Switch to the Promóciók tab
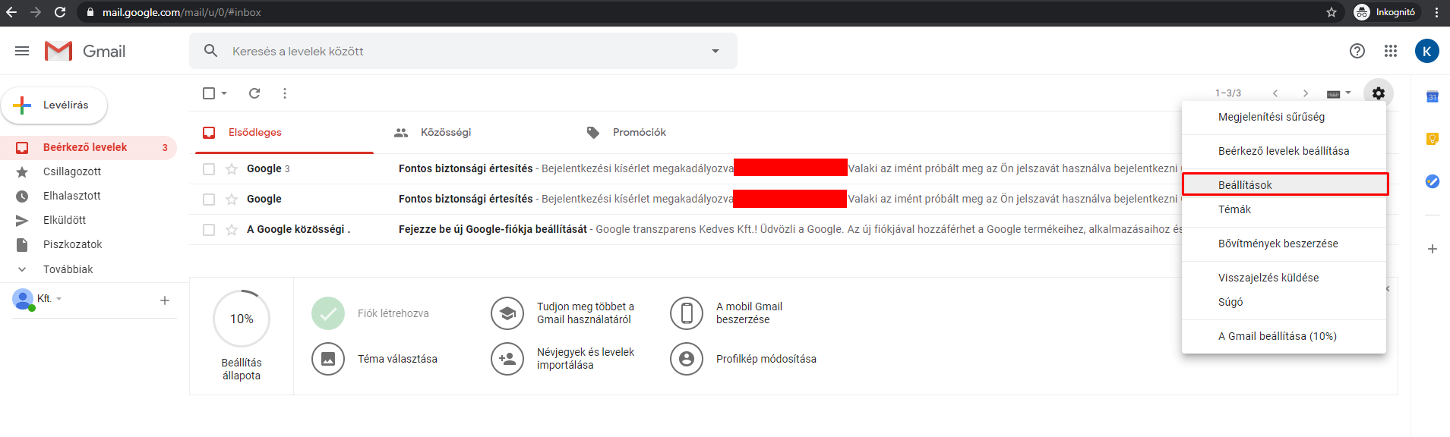The image size is (1450, 437). 626,133
